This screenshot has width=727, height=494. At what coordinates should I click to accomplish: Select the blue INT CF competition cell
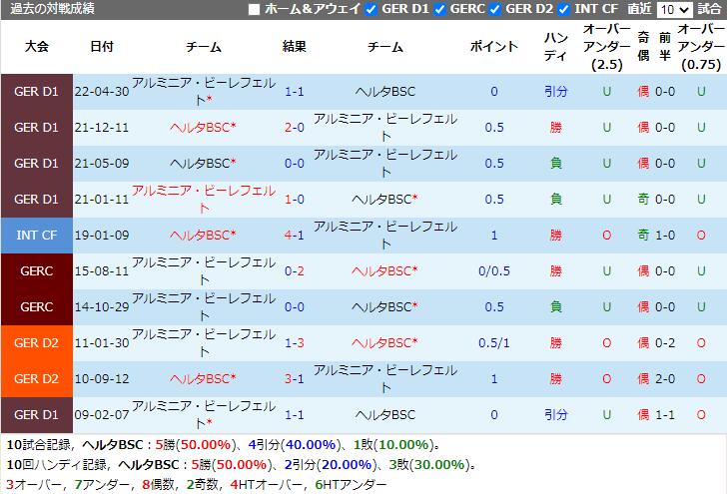click(37, 236)
